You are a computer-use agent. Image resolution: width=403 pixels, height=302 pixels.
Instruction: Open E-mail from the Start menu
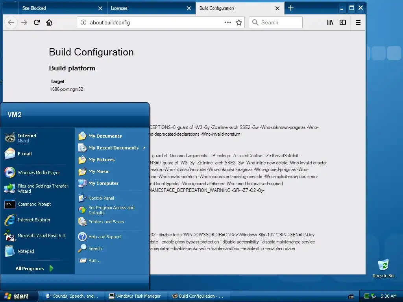click(37, 154)
